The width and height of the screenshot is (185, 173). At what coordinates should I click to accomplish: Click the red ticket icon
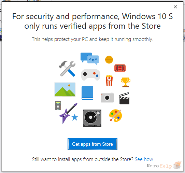pos(120,68)
